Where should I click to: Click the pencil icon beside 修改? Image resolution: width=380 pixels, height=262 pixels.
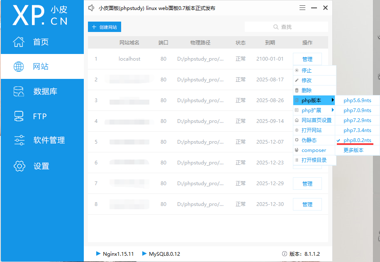297,80
